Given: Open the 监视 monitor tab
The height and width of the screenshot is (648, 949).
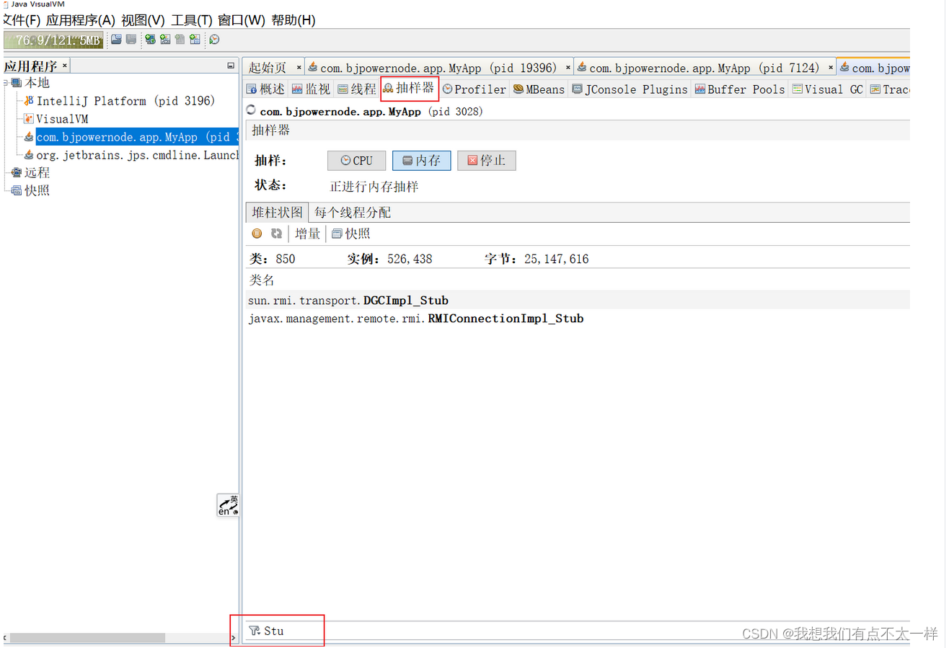Looking at the screenshot, I should 311,89.
